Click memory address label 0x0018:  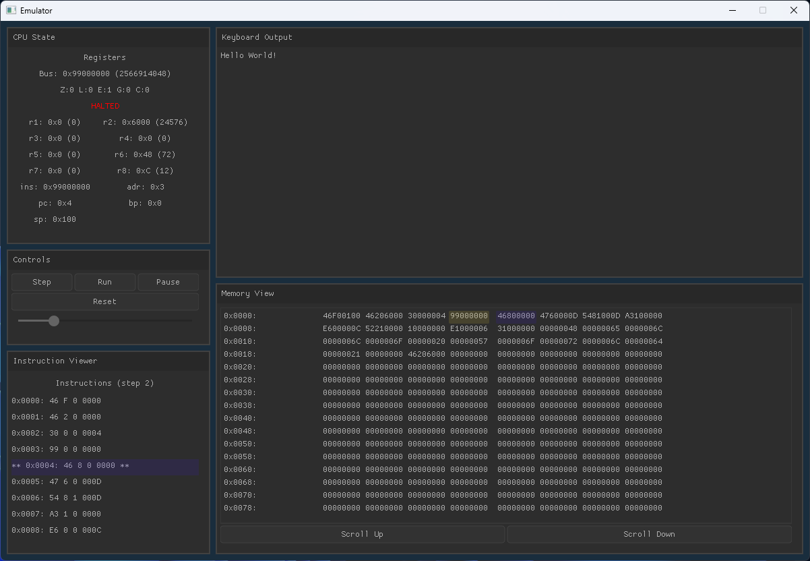[x=240, y=354]
